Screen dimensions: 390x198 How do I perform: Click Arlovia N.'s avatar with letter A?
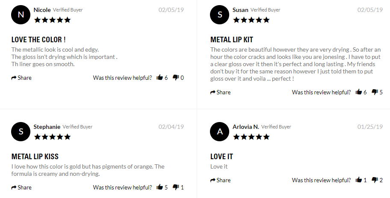coord(220,131)
